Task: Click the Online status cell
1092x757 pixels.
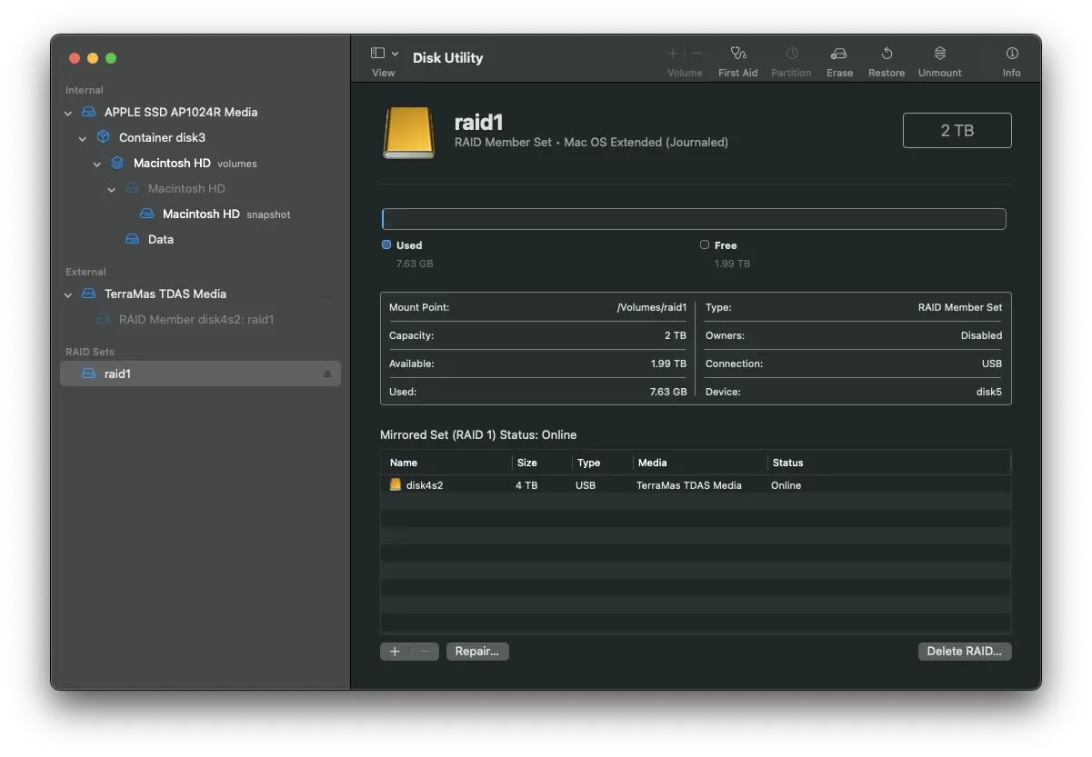Action: (x=786, y=485)
